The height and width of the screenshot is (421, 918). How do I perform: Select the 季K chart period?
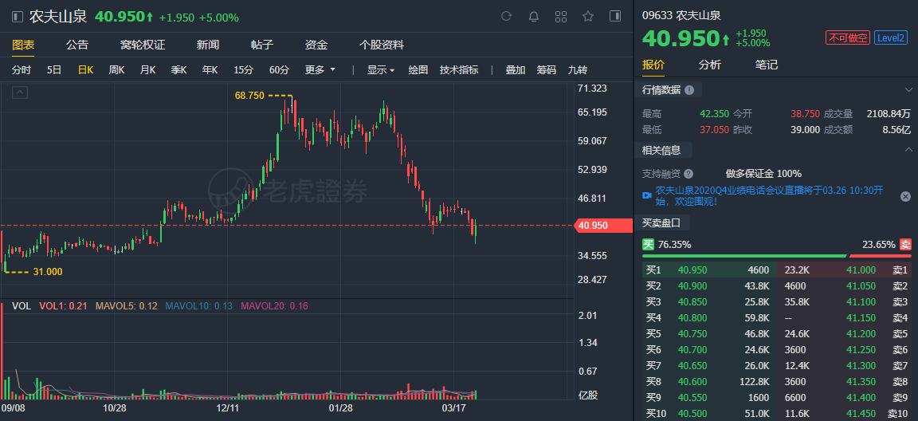[x=178, y=69]
